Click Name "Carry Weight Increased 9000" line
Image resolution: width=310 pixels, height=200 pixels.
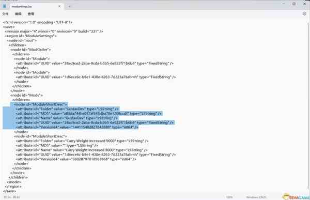82,150
